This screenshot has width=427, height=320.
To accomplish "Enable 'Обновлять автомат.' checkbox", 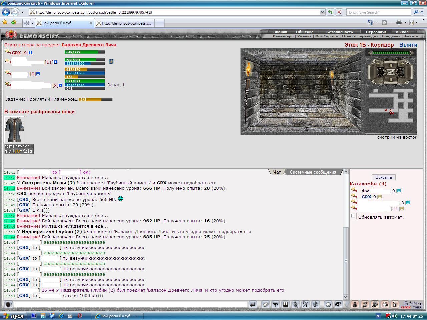I will point(353,216).
